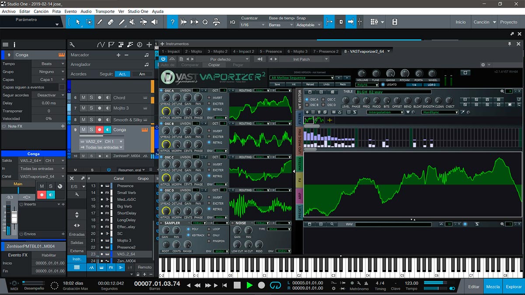The width and height of the screenshot is (525, 295).
Task: Add a new track with plus icon
Action: click(x=149, y=44)
